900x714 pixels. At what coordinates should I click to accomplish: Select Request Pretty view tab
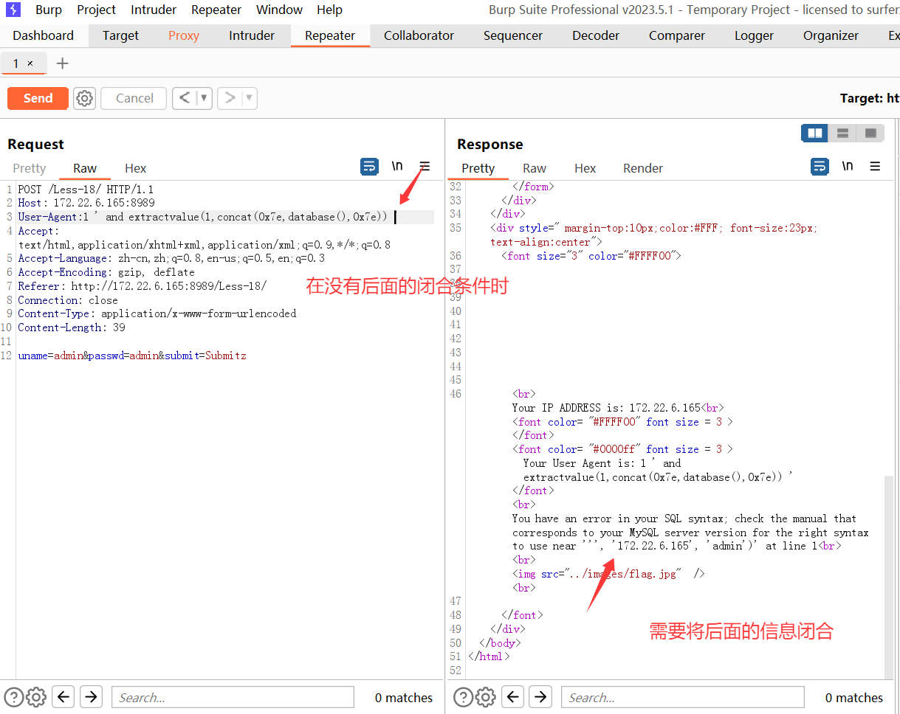29,168
